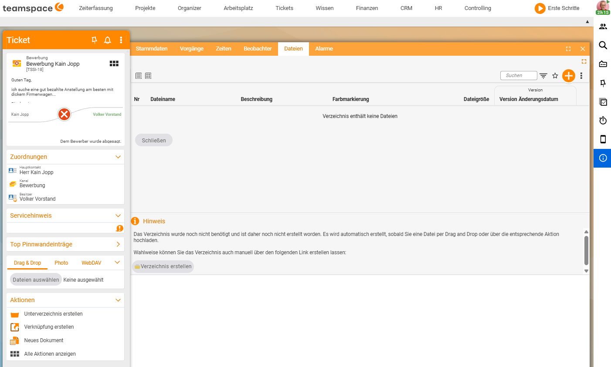Open the Alarme tab
Screen dimensions: 611x367
tap(324, 49)
